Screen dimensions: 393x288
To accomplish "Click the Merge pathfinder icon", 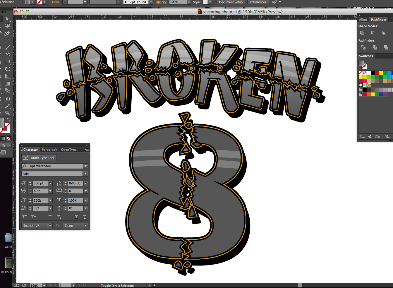I will (x=386, y=47).
